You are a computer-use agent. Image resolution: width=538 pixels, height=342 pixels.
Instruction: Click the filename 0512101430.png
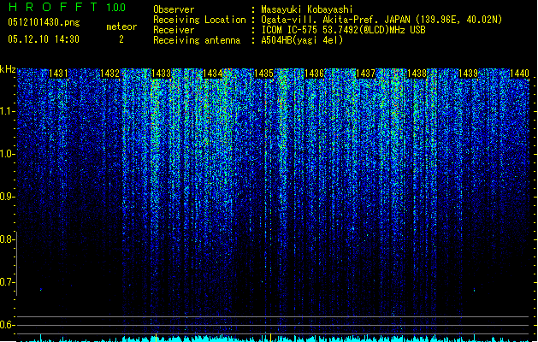44,22
